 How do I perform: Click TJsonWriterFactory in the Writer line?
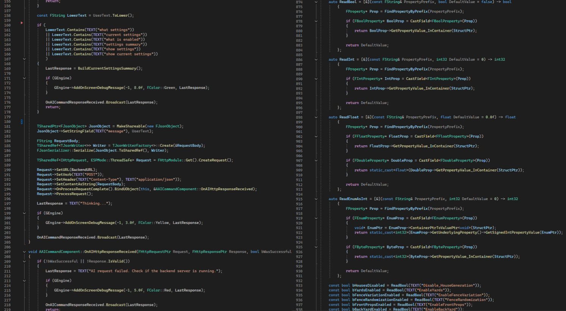[132, 145]
